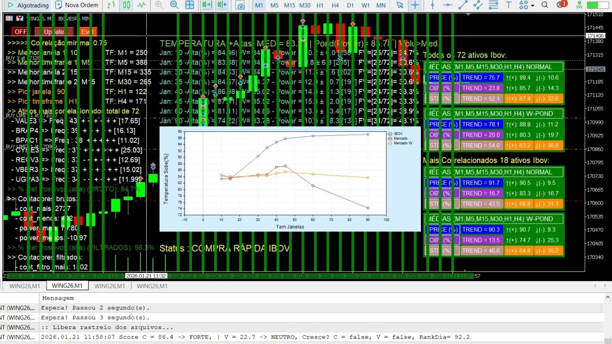
Task: Click the red OFF panel button
Action: tap(21, 32)
